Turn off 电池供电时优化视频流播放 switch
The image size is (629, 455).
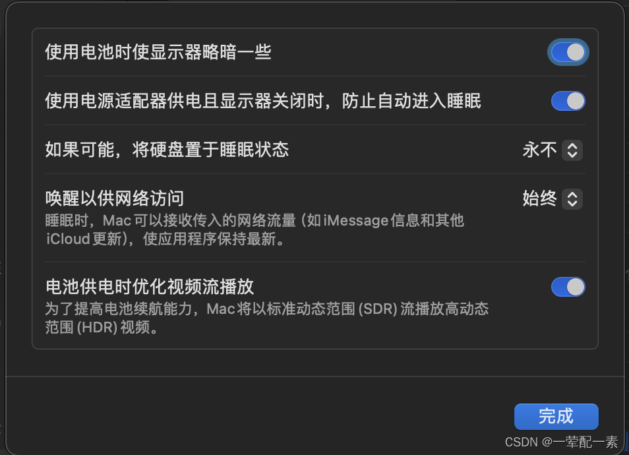[568, 287]
